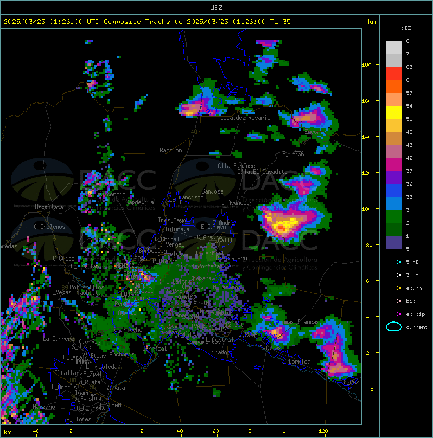Click the magenta eb+bip arrow in the legend
Viewport: 433px width, 438px height.
point(393,314)
